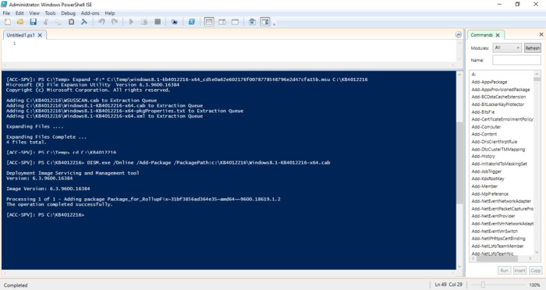Select Add-BitLockerKeyProtector command
The height and width of the screenshot is (290, 546).
(498, 104)
